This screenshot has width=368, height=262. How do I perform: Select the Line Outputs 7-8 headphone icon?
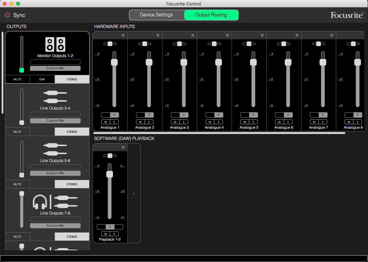(x=40, y=202)
